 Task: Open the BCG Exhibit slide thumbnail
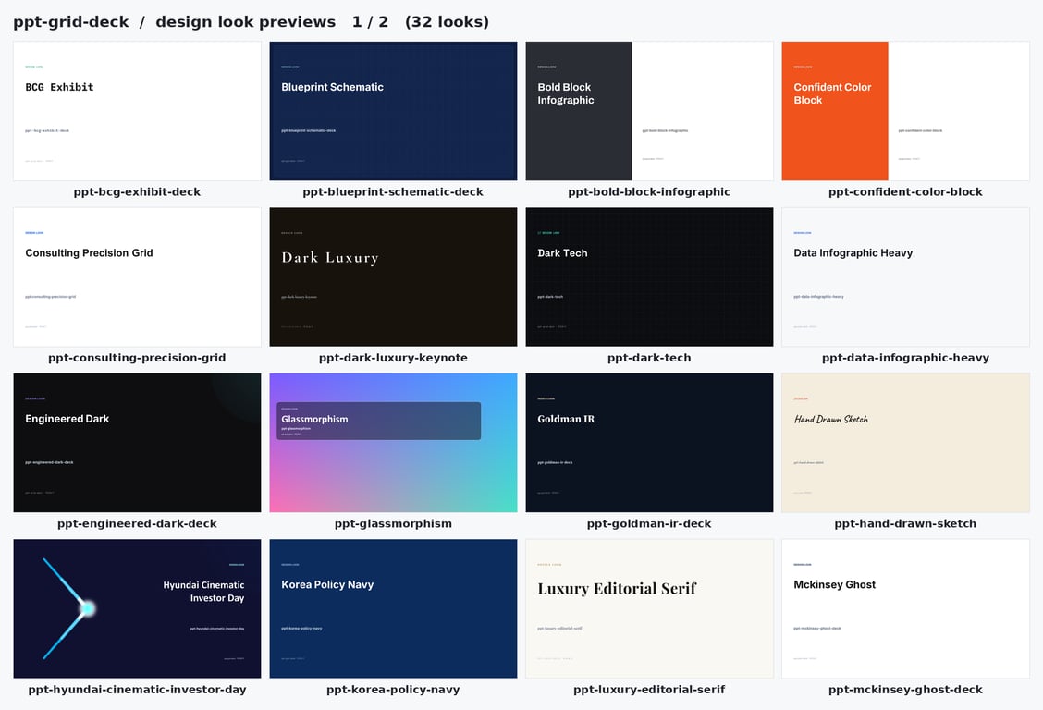pyautogui.click(x=137, y=110)
